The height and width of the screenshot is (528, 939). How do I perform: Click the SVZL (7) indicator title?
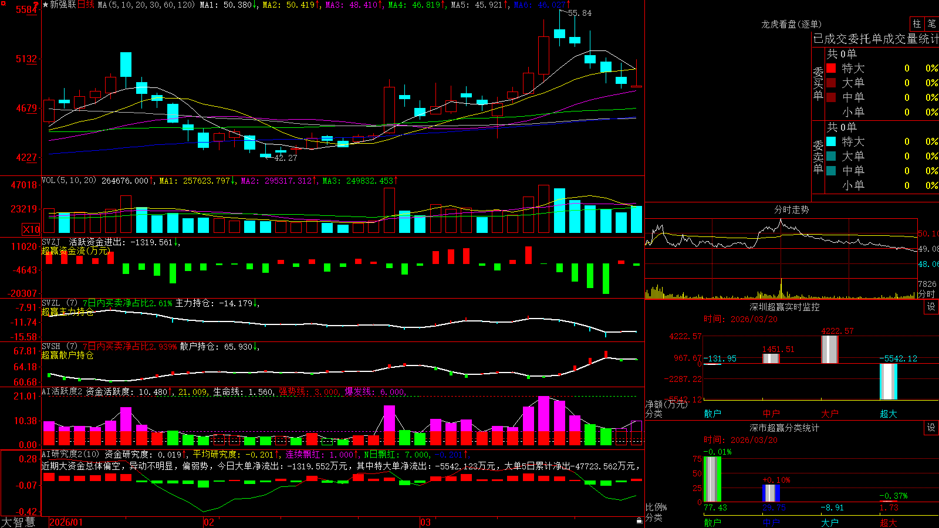pyautogui.click(x=59, y=303)
